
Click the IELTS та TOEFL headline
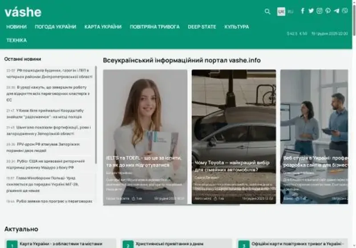tap(144, 162)
